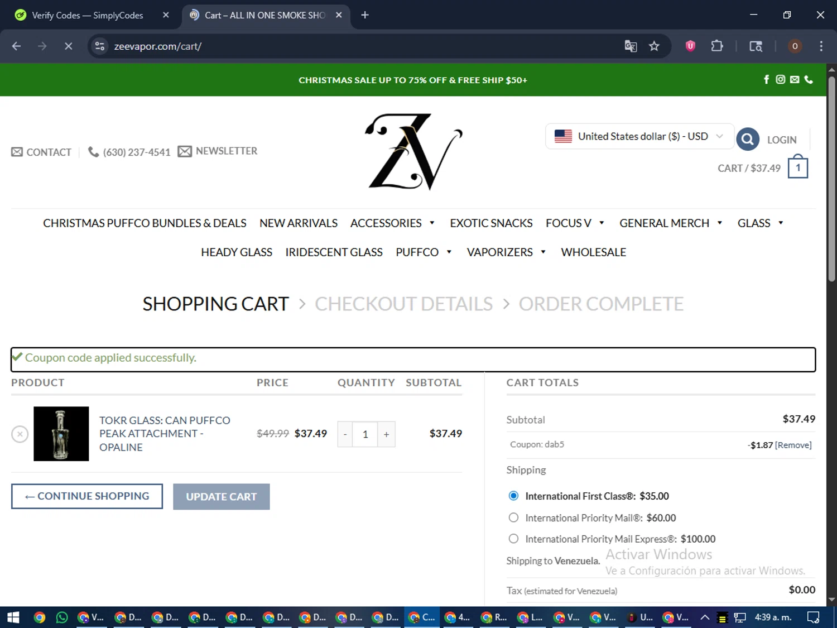Open the Windows Start menu
The width and height of the screenshot is (837, 628).
click(13, 617)
